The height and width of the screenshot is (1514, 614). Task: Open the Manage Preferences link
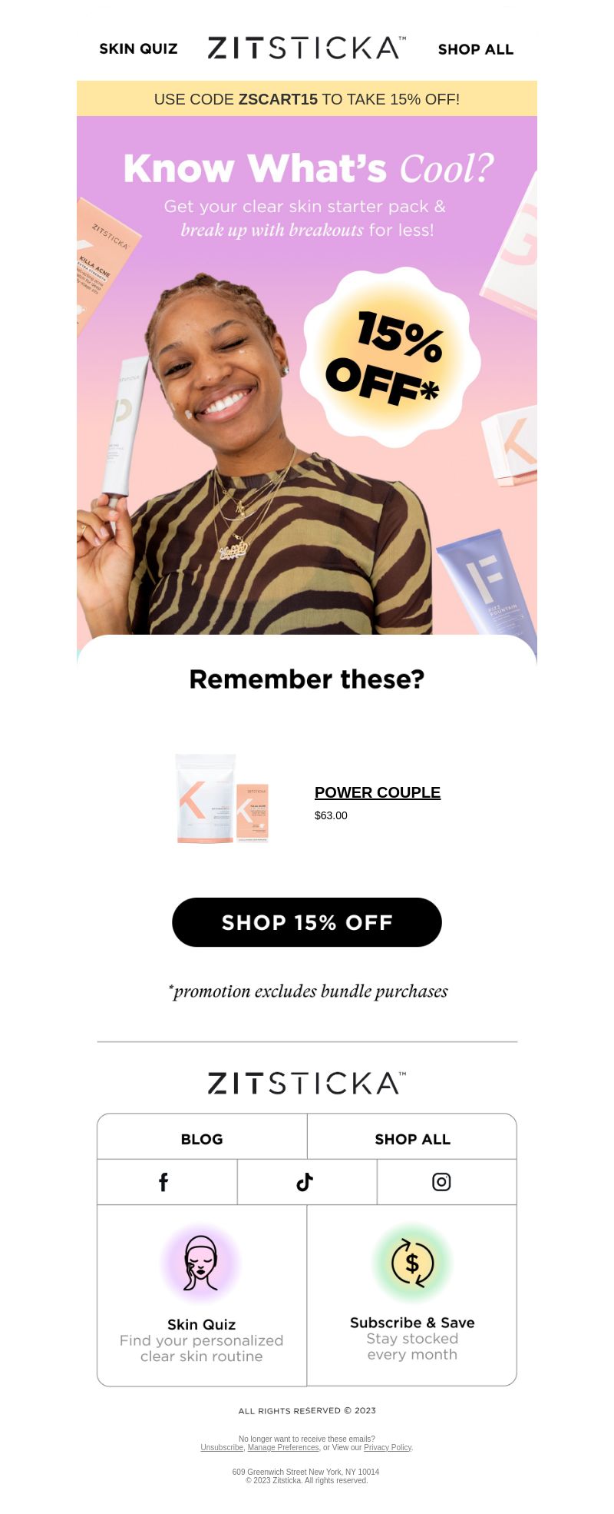coord(283,1447)
